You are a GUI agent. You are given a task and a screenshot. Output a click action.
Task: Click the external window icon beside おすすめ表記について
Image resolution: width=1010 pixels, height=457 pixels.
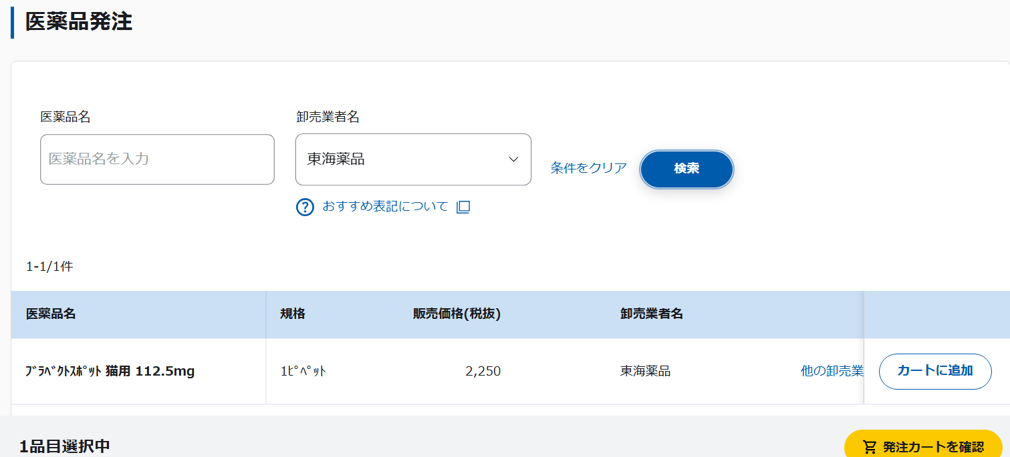click(463, 207)
